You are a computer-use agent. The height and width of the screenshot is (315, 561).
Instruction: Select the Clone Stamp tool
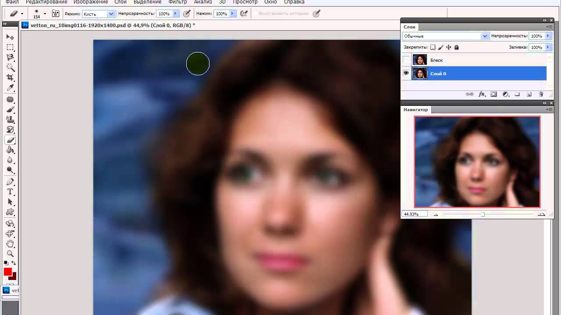tap(10, 120)
